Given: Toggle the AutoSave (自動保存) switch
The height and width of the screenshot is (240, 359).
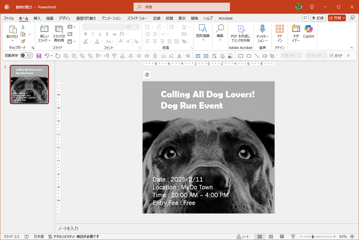Looking at the screenshot, I should [27, 56].
